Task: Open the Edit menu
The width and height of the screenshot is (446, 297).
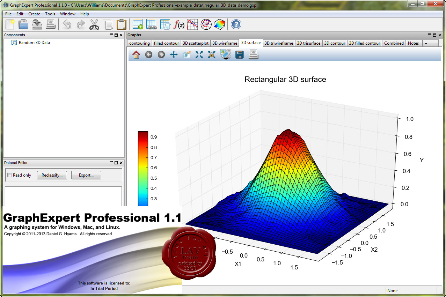Action: click(x=20, y=14)
